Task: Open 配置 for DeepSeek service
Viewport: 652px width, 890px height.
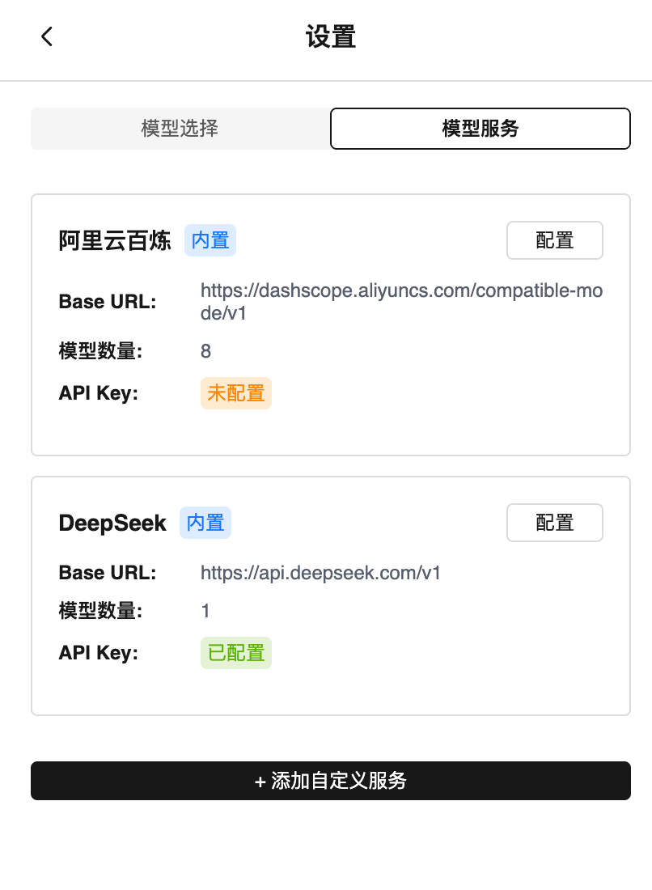Action: tap(554, 523)
